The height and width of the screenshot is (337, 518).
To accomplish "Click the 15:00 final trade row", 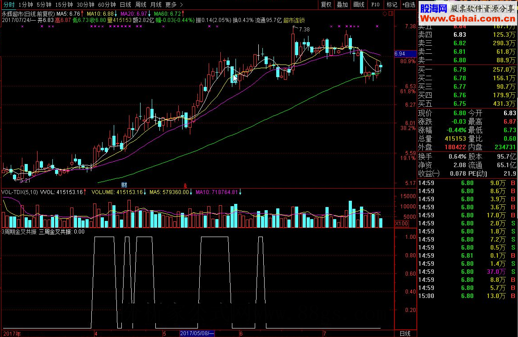I will pyautogui.click(x=467, y=296).
